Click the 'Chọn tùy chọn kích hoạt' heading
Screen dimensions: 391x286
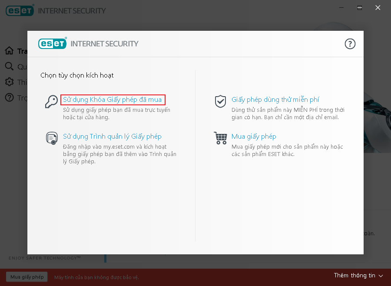[77, 75]
